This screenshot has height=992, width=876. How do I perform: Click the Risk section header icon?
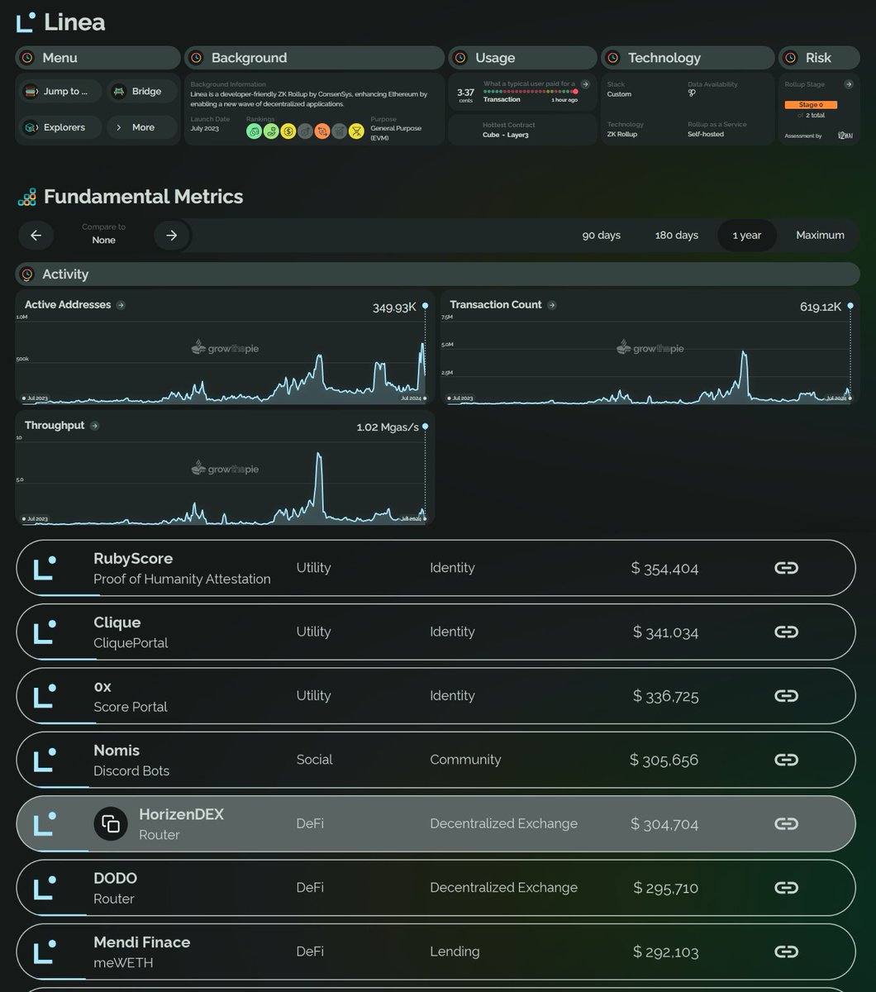click(x=790, y=58)
